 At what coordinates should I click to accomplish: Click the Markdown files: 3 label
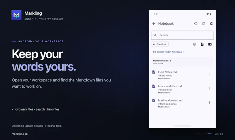(x=162, y=61)
